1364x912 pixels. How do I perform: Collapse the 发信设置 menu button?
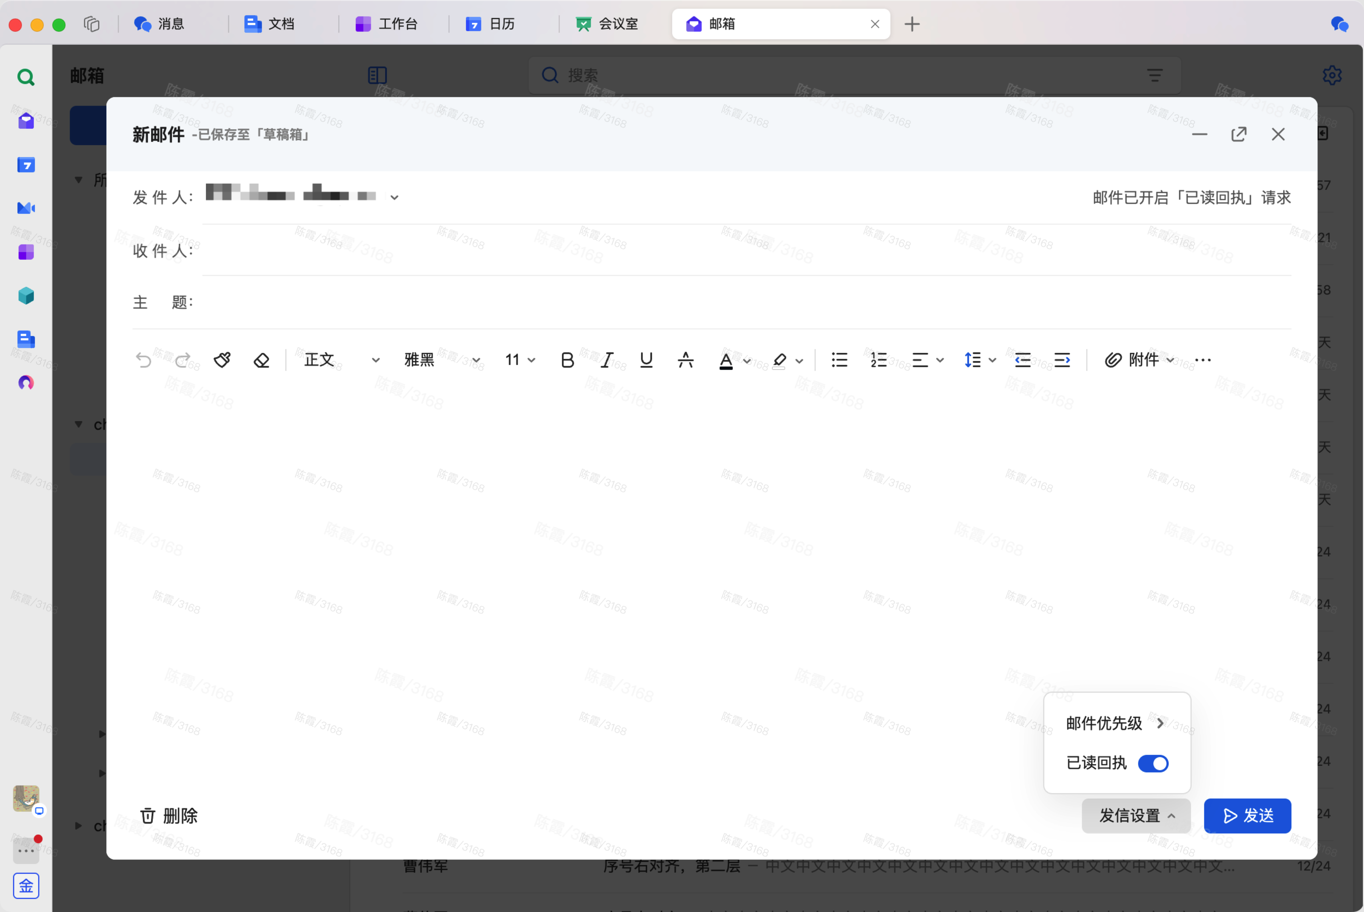1136,816
